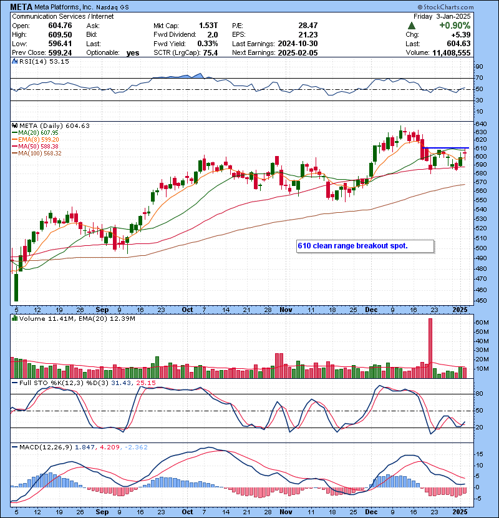Click the 640 price axis label
The width and height of the screenshot is (499, 518).
(x=481, y=124)
